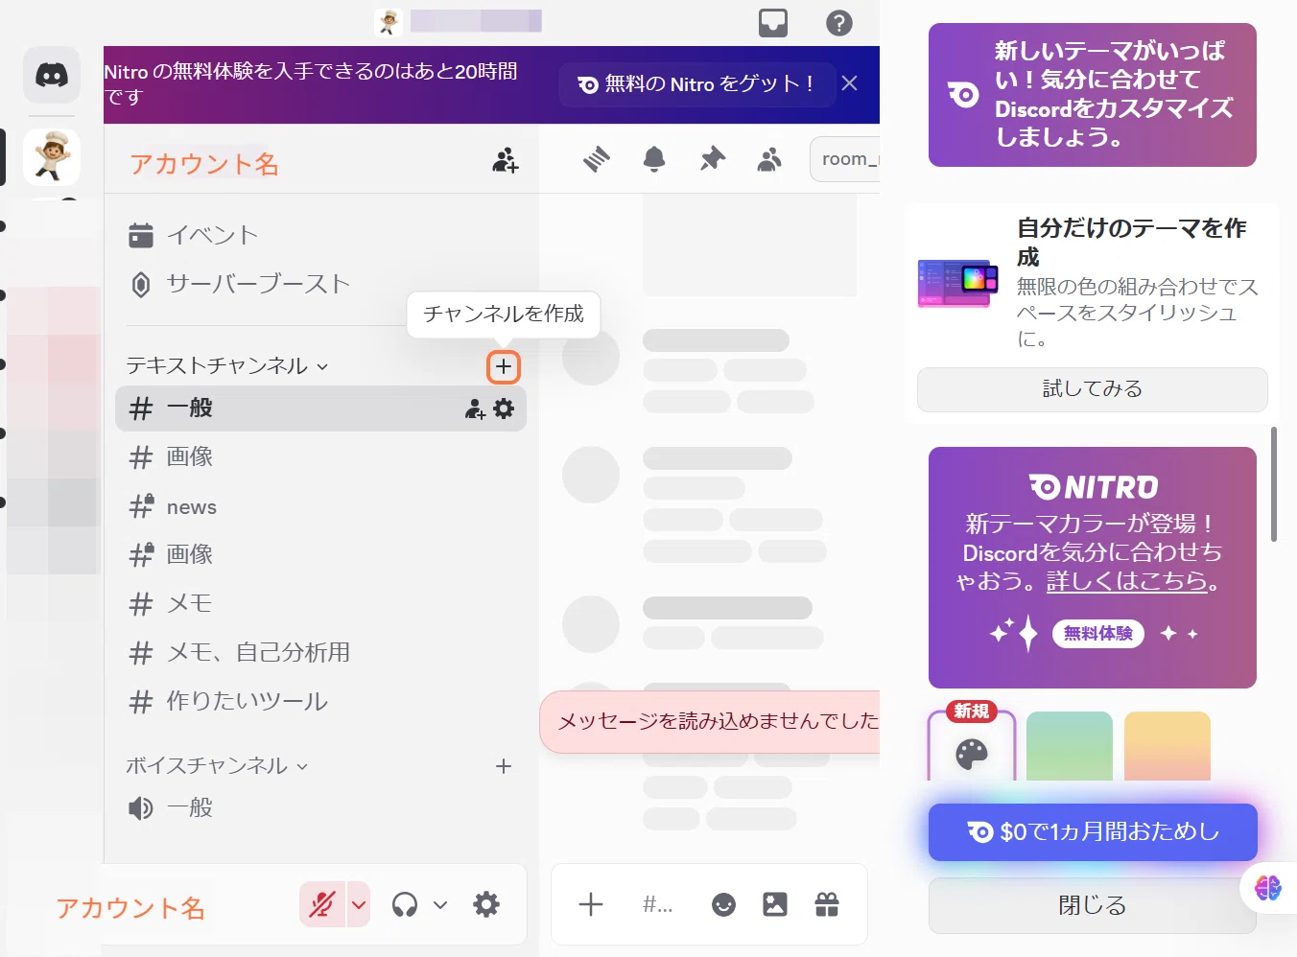
Task: Unmute microphone toggle button
Action: (322, 904)
